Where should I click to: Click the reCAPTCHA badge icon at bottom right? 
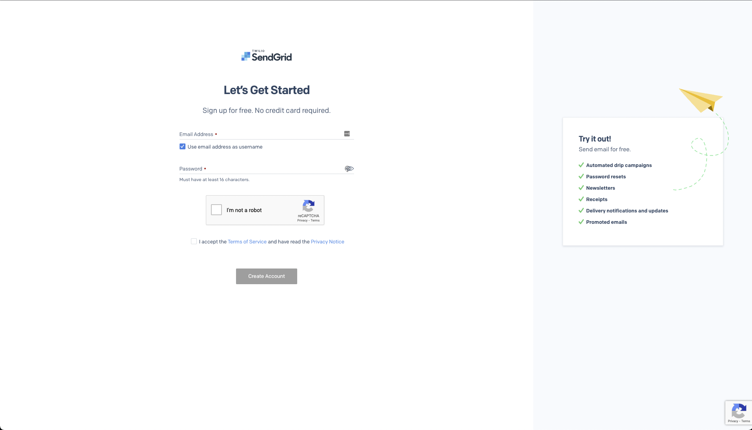(739, 412)
